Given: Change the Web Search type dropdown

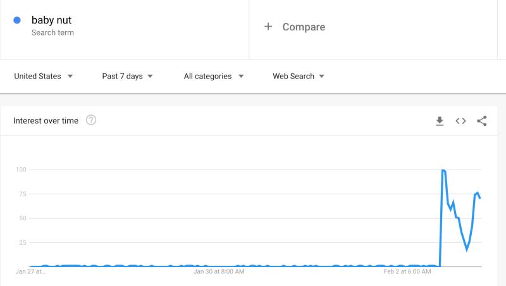Looking at the screenshot, I should 298,76.
